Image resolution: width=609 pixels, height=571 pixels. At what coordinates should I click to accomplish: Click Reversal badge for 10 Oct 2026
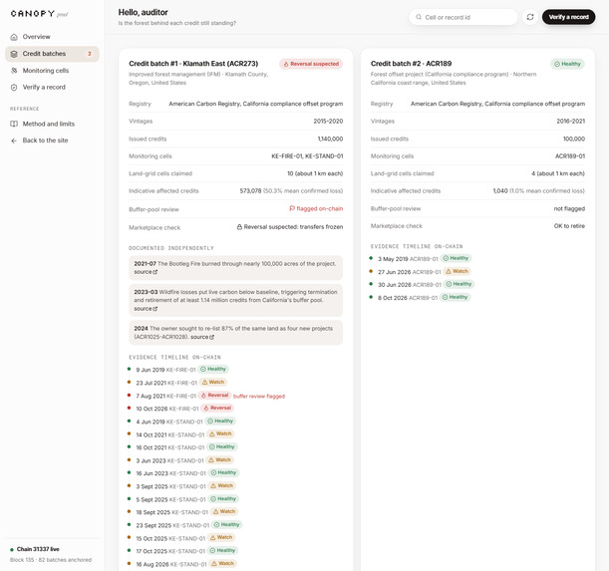point(217,408)
